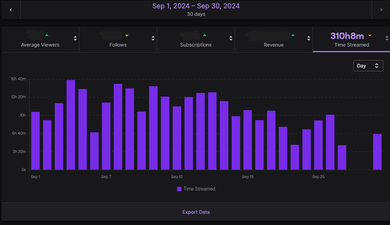Viewport: 390px width, 225px height.
Task: Click the 0s axis label
Action: tap(24, 169)
